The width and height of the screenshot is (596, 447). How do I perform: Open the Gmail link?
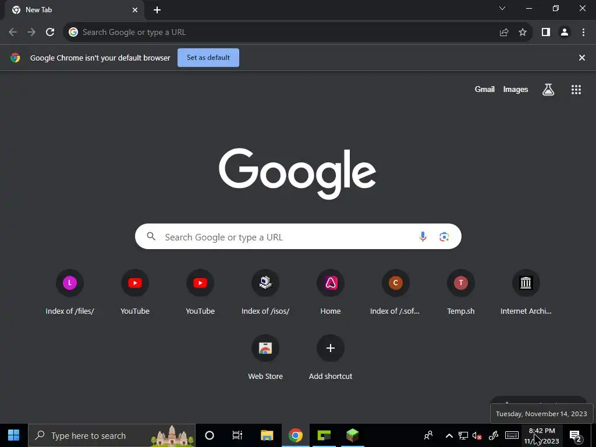pyautogui.click(x=485, y=89)
